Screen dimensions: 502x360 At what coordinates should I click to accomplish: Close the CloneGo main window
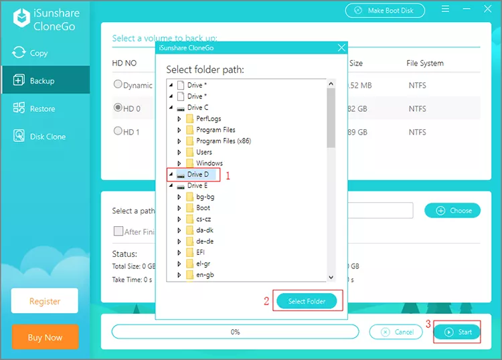tap(487, 9)
